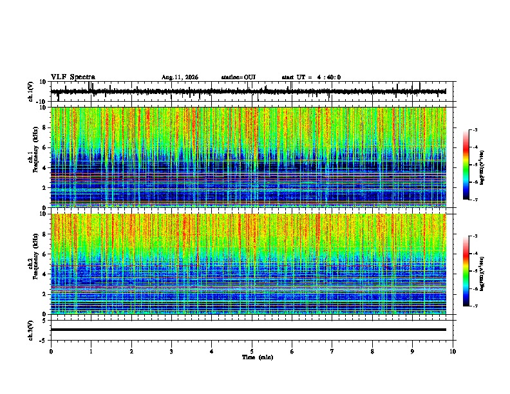Click the '9' tick on the time axis
Screen dimensions: 510x394
412,352
